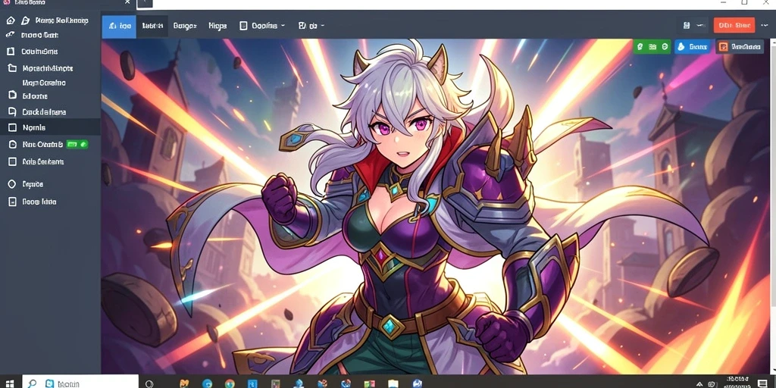Screen dimensions: 776x388
Task: Click the square icon beside Nomis
Action: pyautogui.click(x=12, y=127)
